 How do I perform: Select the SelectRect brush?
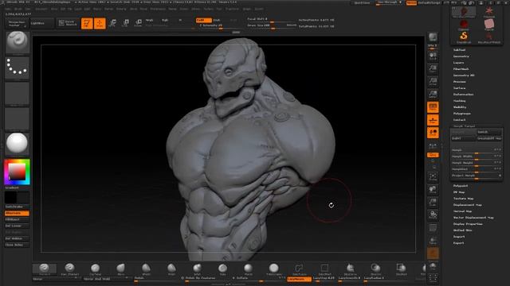point(324,269)
